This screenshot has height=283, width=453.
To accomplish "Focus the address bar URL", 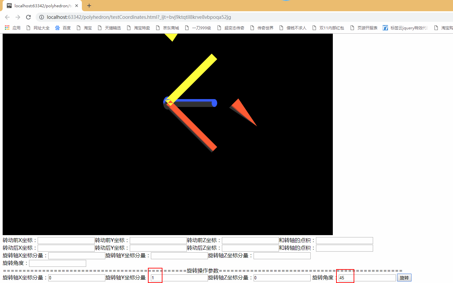I will point(139,17).
